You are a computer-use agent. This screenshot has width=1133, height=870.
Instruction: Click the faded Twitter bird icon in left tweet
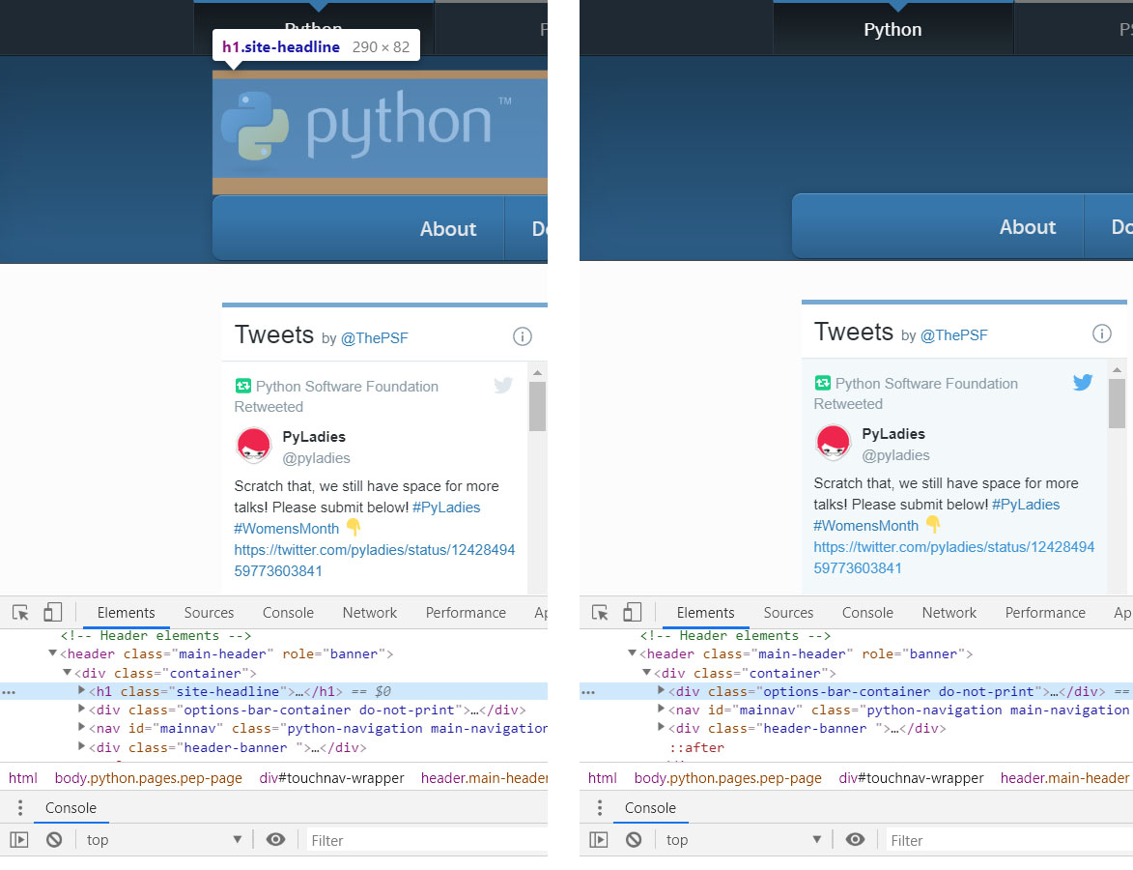coord(503,385)
